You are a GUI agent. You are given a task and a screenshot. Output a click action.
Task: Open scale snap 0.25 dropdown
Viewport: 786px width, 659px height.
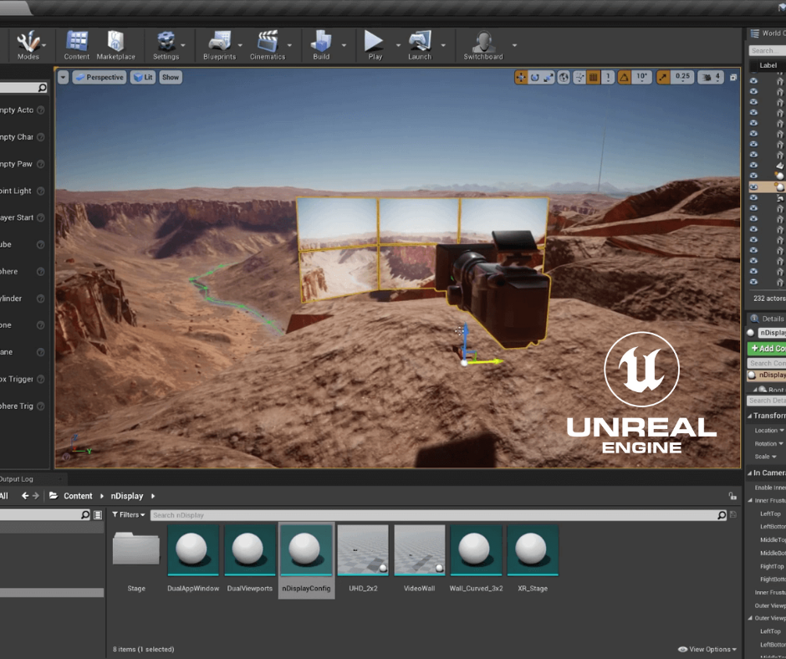click(682, 77)
